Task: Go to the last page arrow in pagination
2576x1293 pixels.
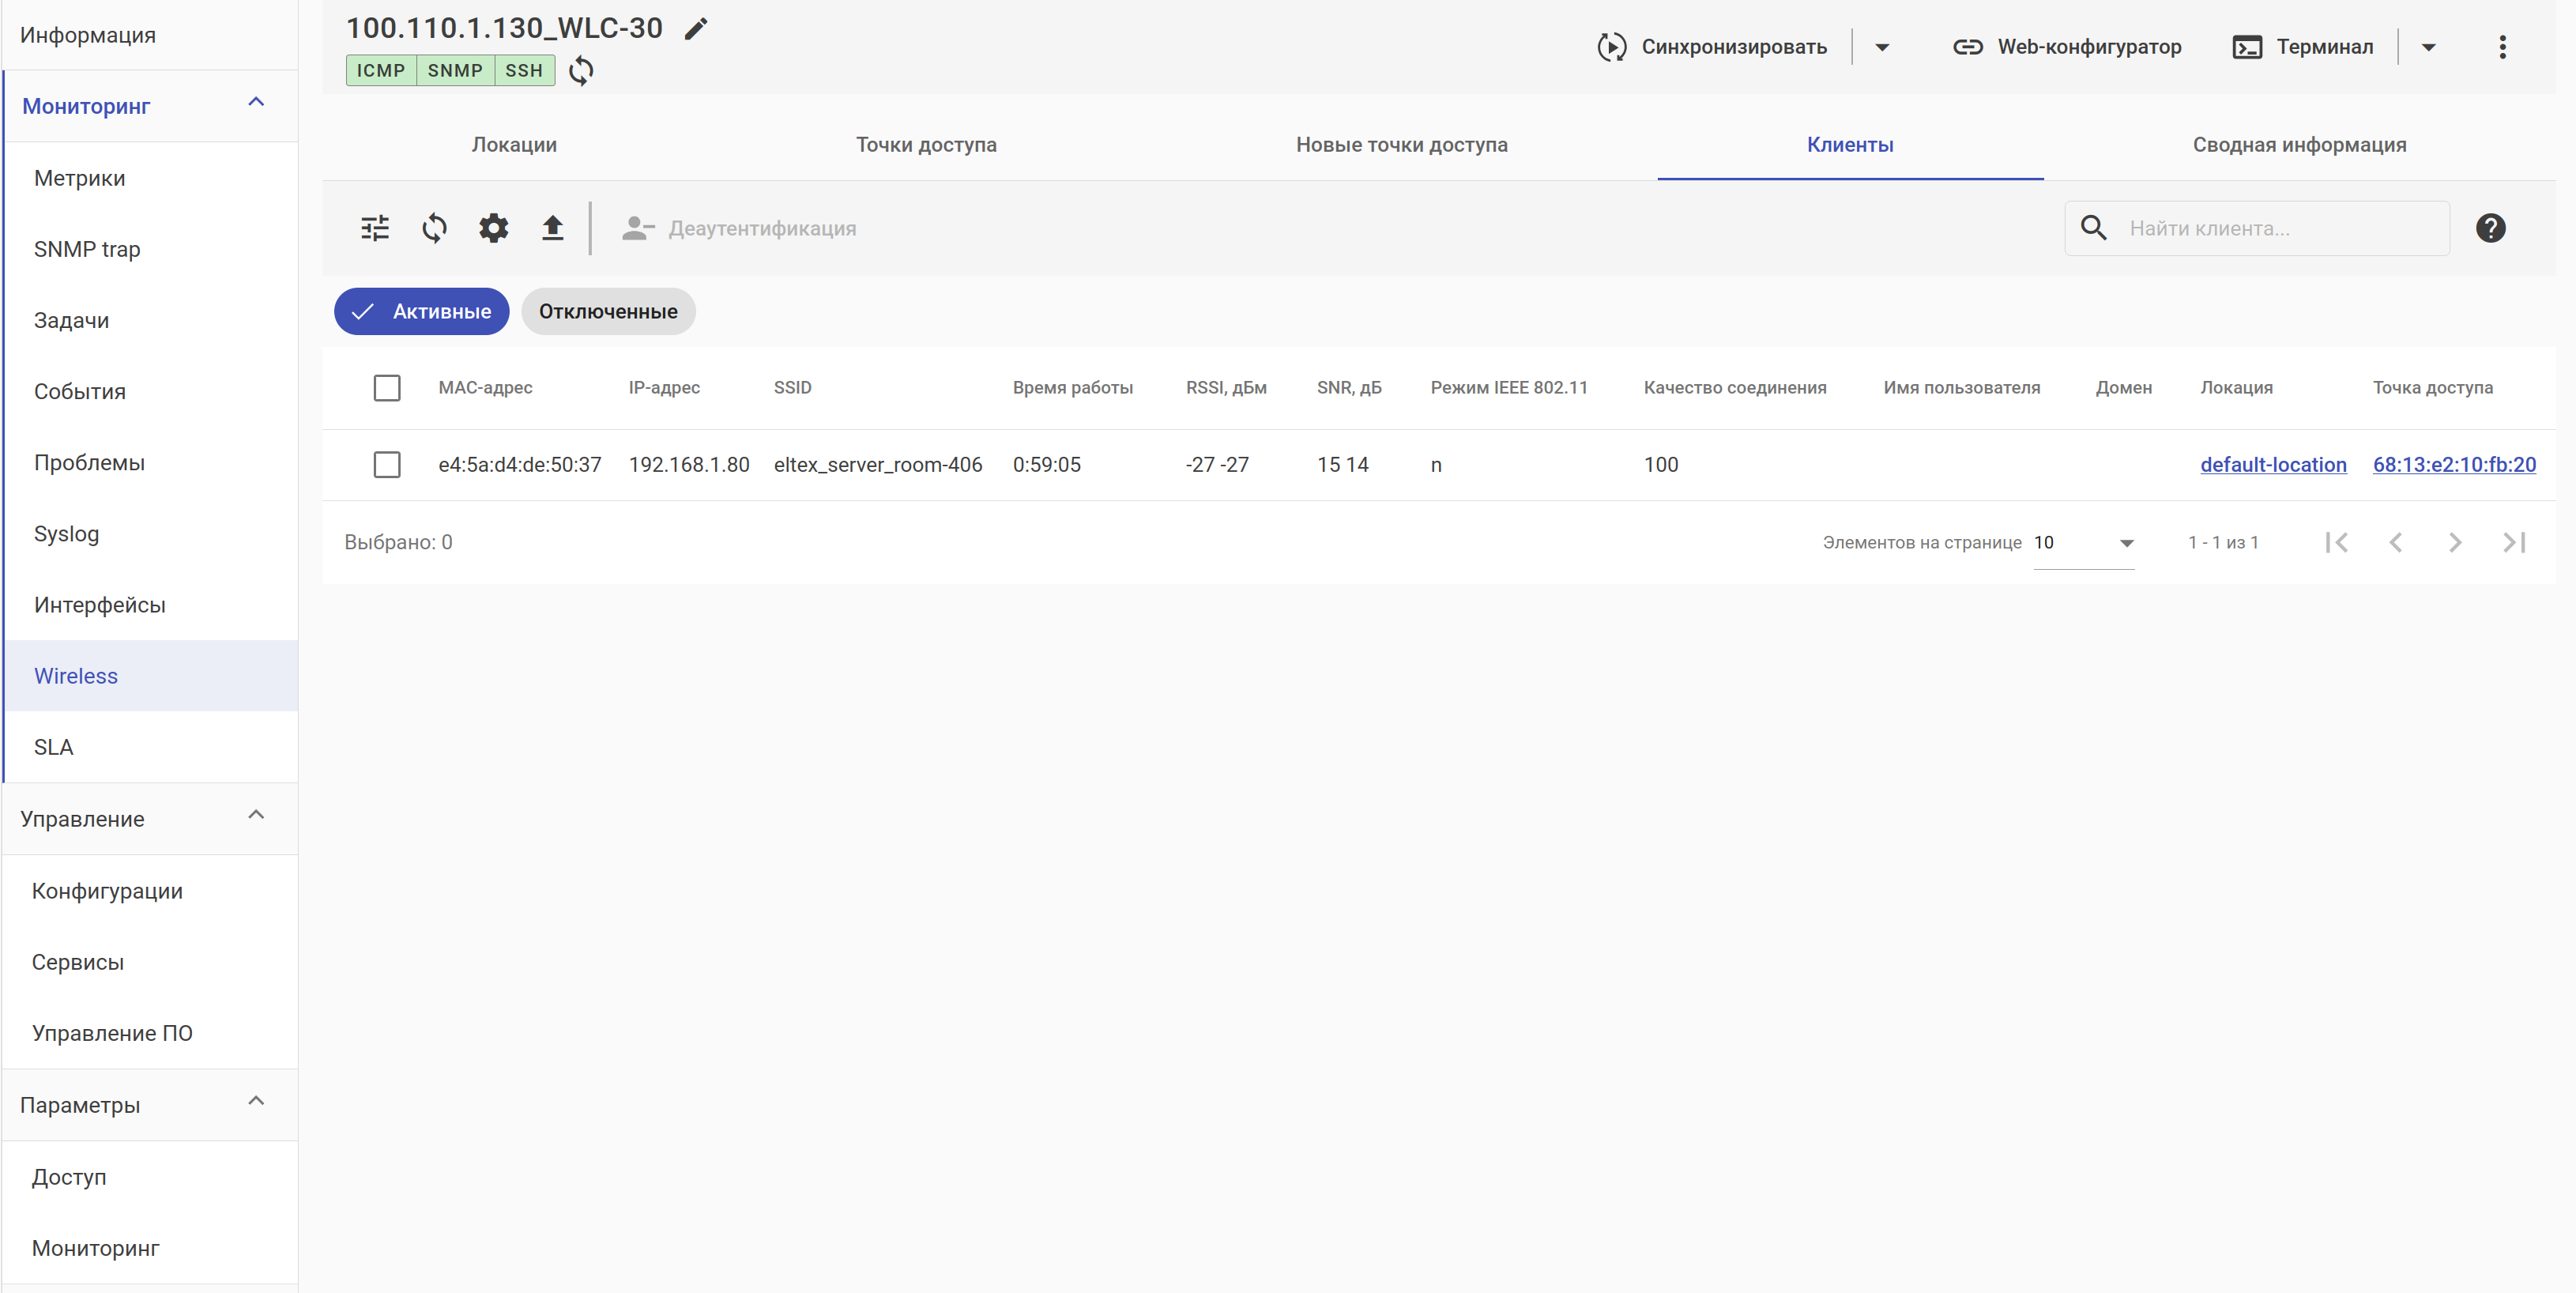Action: (x=2513, y=543)
